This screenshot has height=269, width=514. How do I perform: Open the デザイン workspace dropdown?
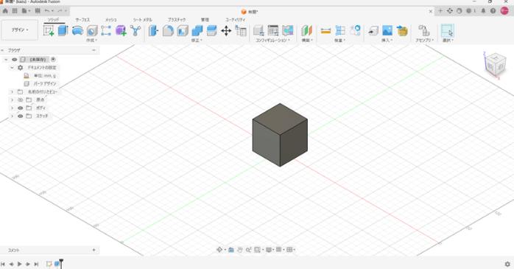[x=20, y=30]
